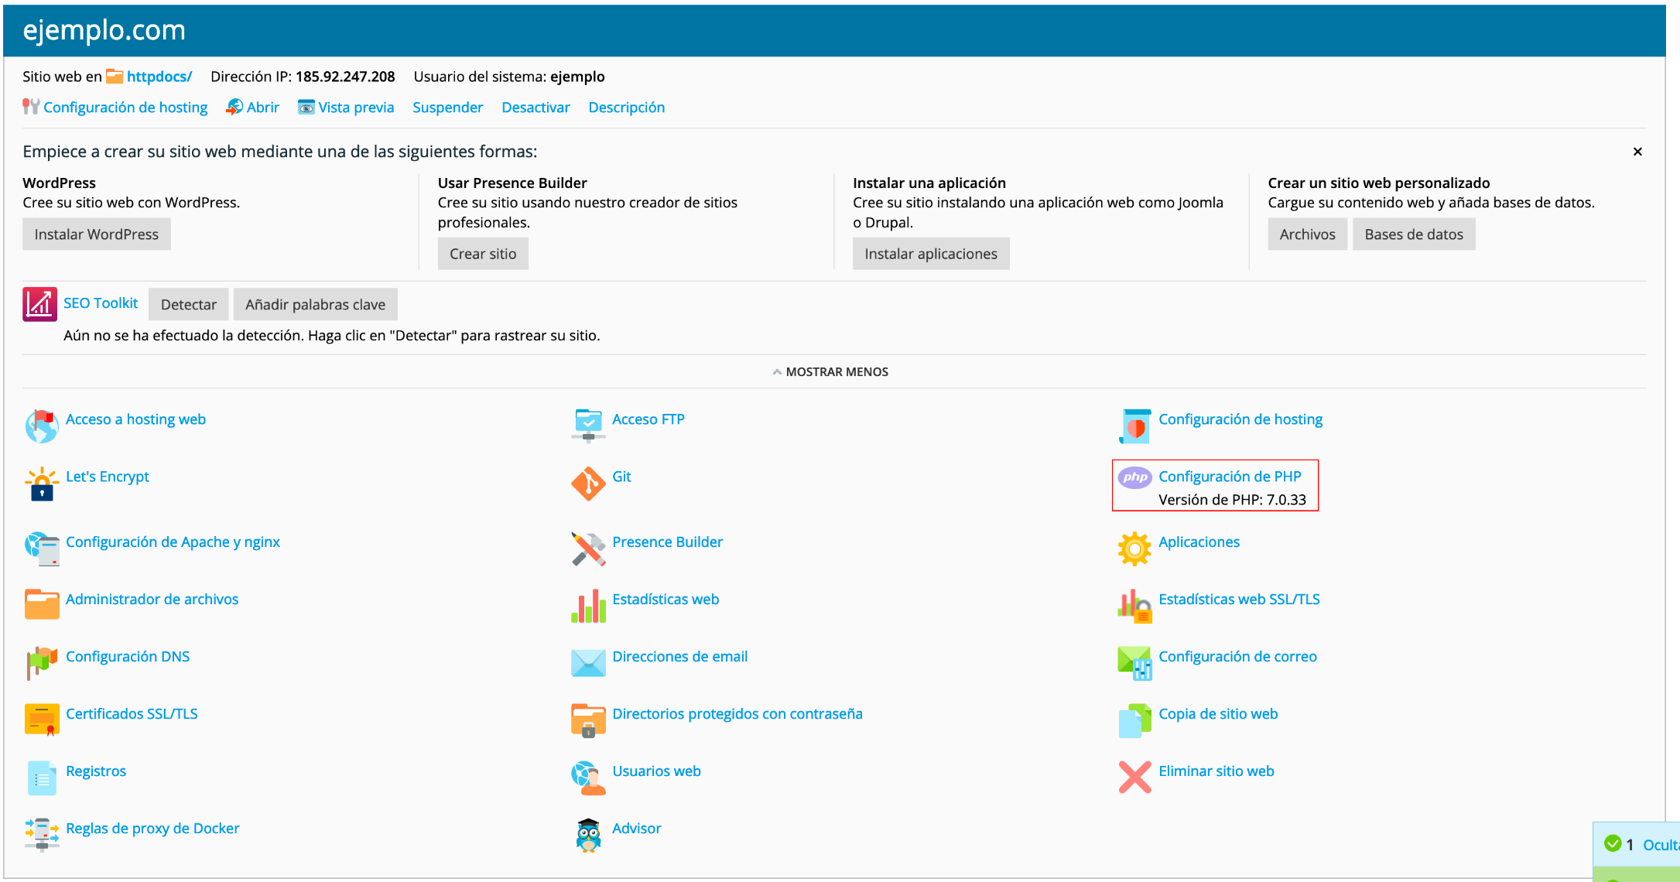
Task: Open the Presence Builder tools icon
Action: 588,549
